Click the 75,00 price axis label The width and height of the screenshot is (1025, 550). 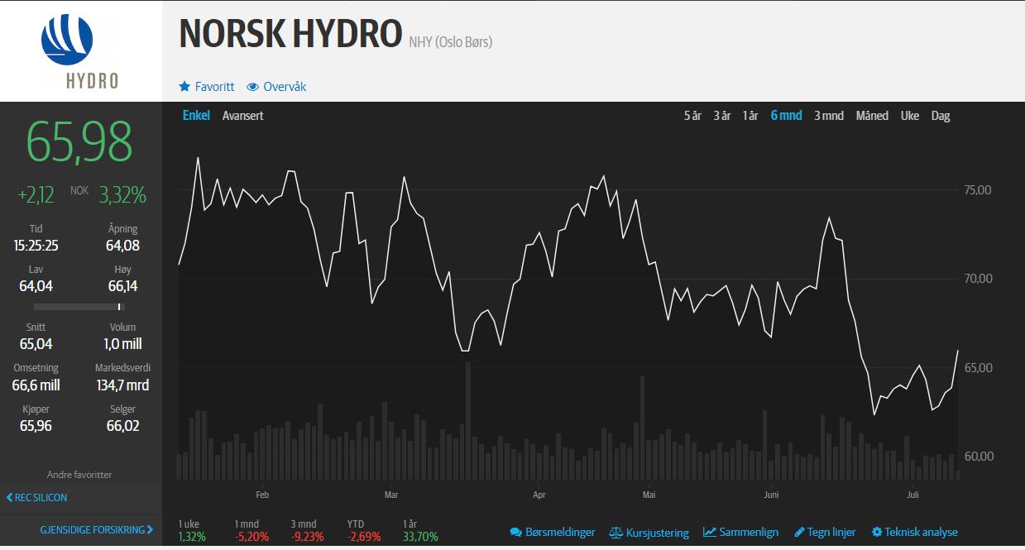[x=979, y=190]
